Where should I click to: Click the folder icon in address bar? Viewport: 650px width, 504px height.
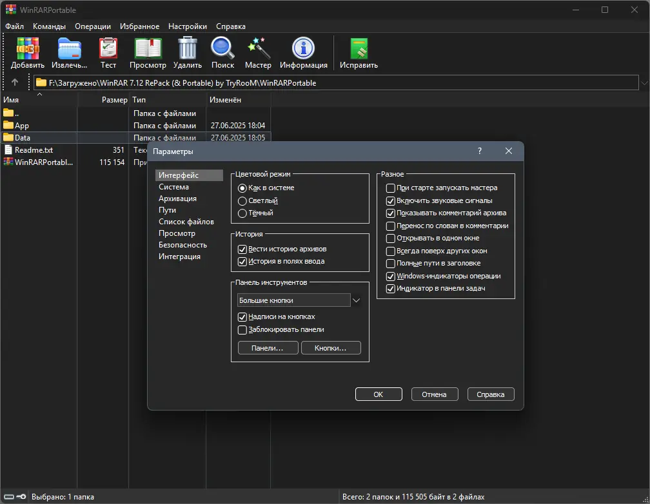tap(41, 82)
